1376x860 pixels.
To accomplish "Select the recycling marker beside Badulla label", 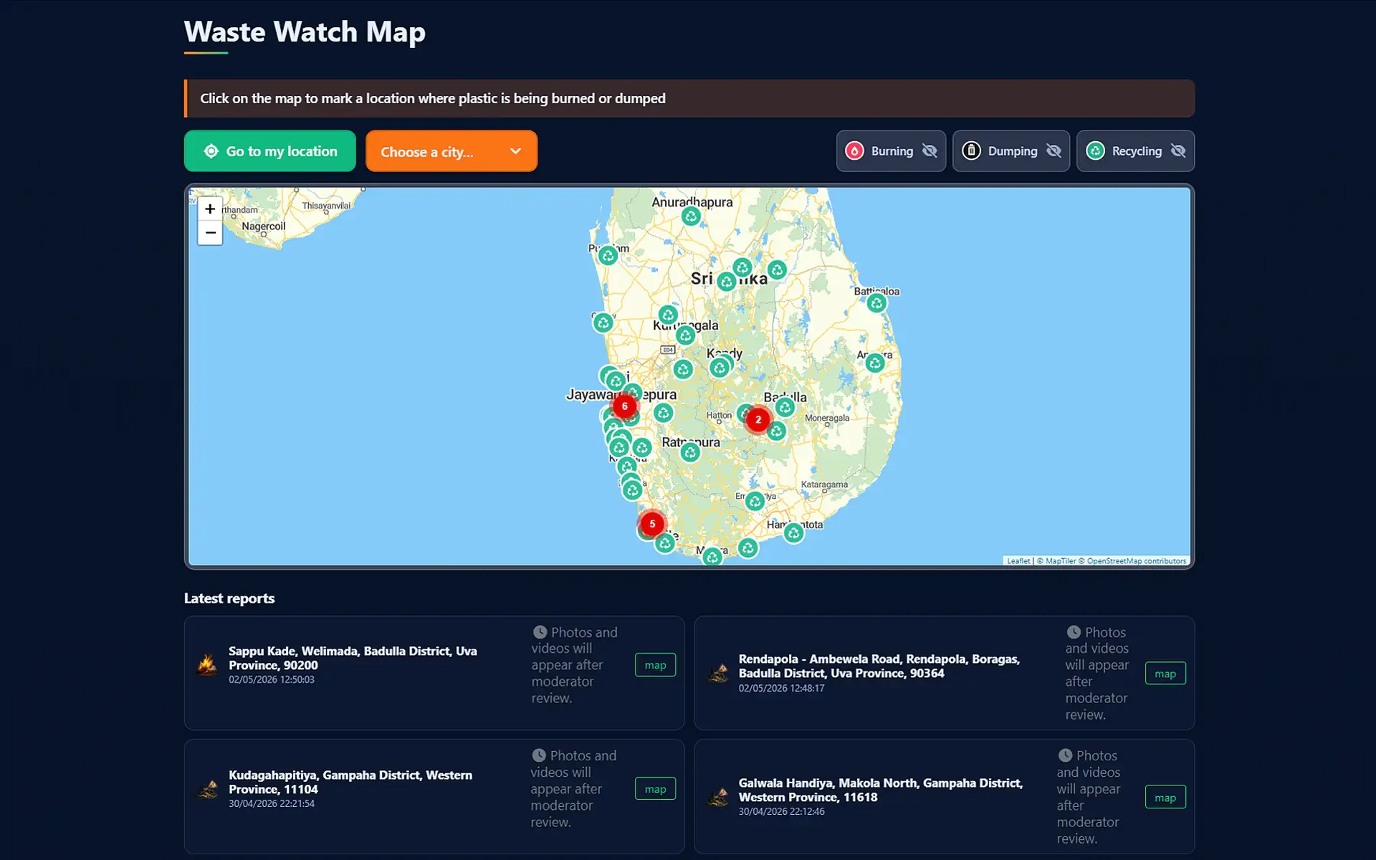I will click(x=785, y=408).
